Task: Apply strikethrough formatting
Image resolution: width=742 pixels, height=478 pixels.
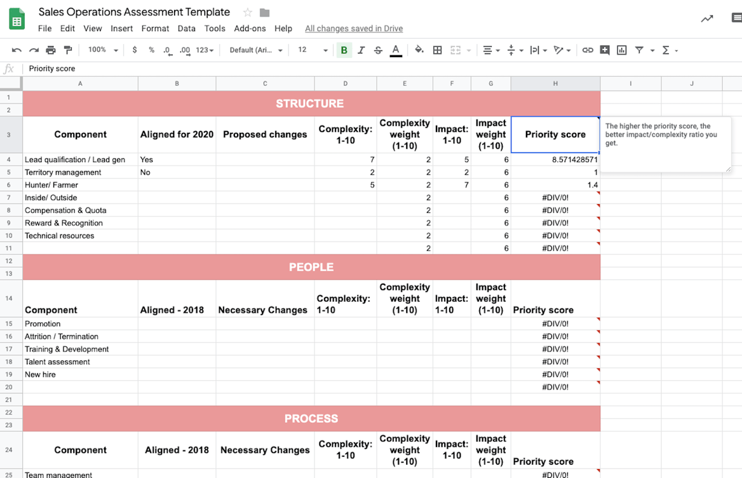Action: click(x=377, y=50)
